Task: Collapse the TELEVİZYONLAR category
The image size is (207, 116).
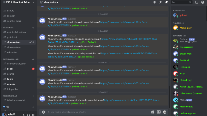Action: point(9,96)
